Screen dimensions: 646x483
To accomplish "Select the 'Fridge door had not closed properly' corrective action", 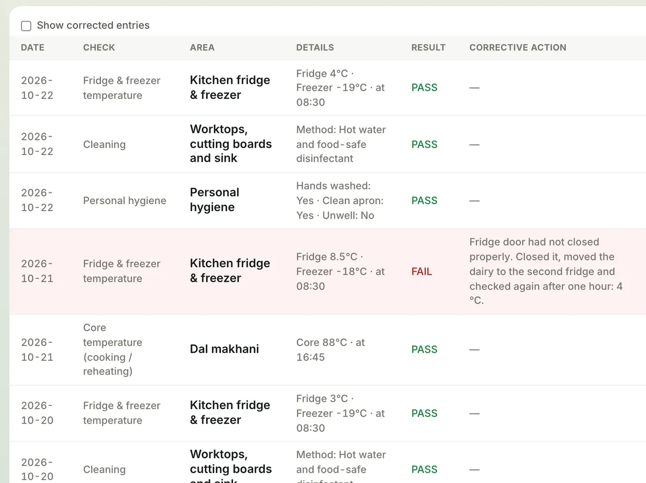I will (546, 271).
